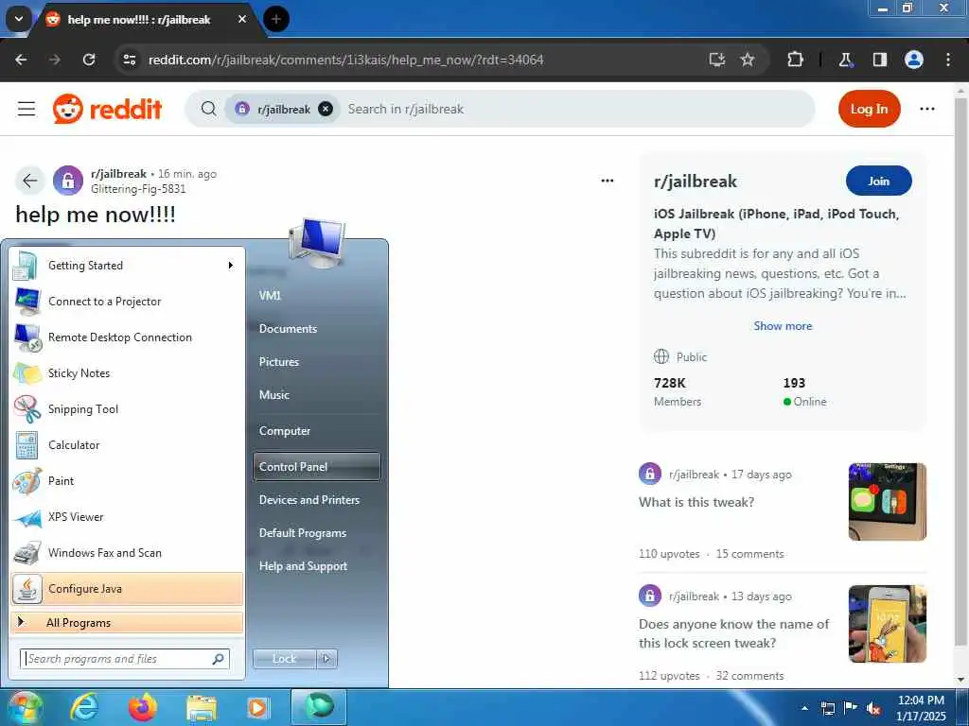Launch the Snipping Tool

[127, 408]
